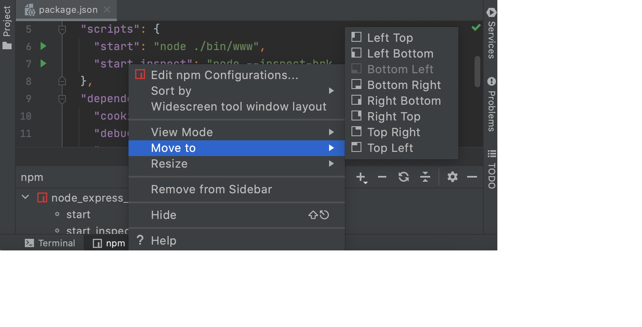Move tool window to Top Left
This screenshot has width=642, height=327.
[x=402, y=148]
